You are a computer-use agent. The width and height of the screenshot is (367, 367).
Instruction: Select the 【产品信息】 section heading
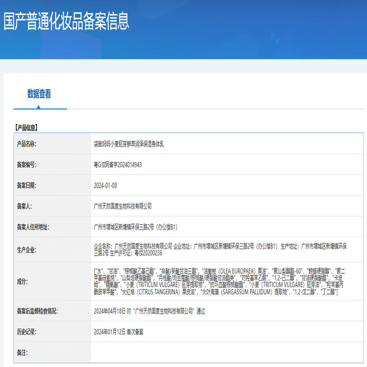point(27,128)
